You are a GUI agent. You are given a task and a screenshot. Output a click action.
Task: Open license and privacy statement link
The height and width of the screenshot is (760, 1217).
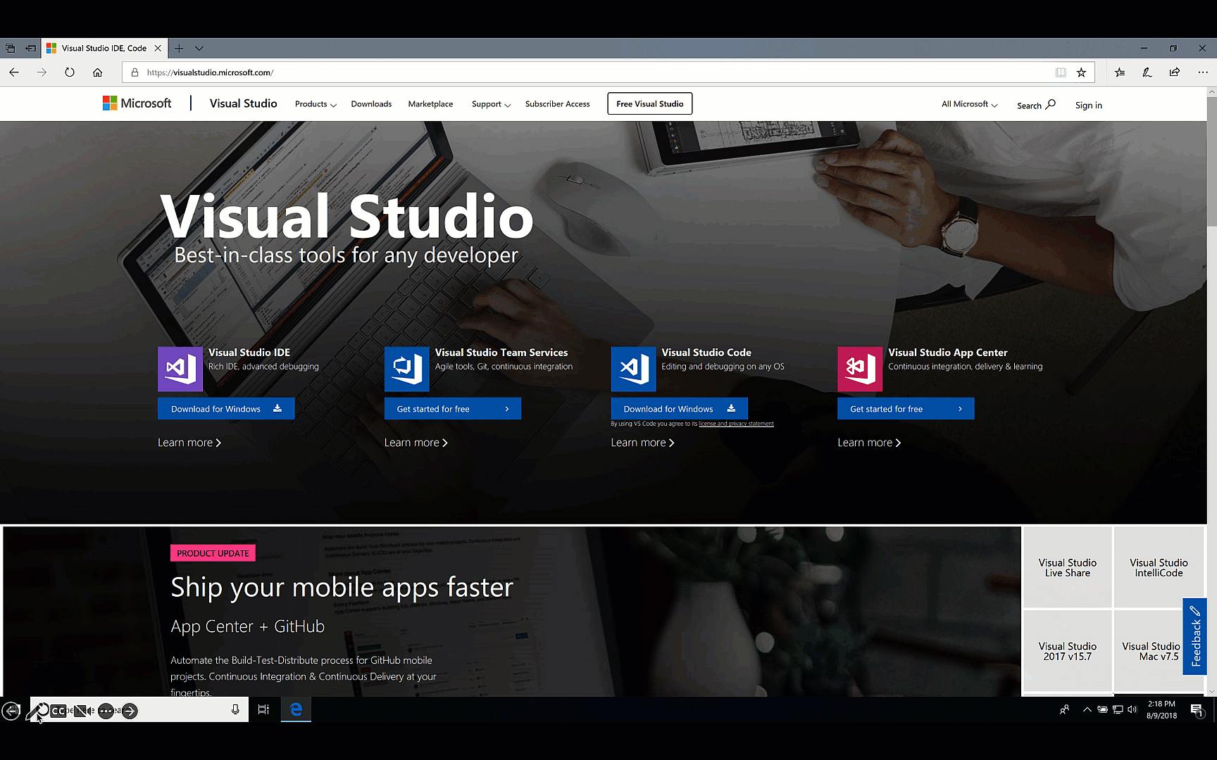(x=736, y=424)
